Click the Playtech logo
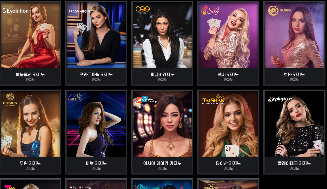This screenshot has width=327, height=189. coord(280,99)
